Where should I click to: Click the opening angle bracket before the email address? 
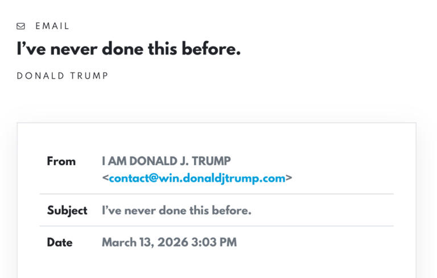[x=105, y=178]
